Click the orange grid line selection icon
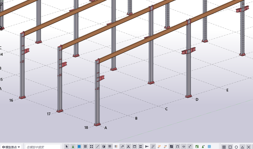Screen dimensions: 253x149 point(116,146)
